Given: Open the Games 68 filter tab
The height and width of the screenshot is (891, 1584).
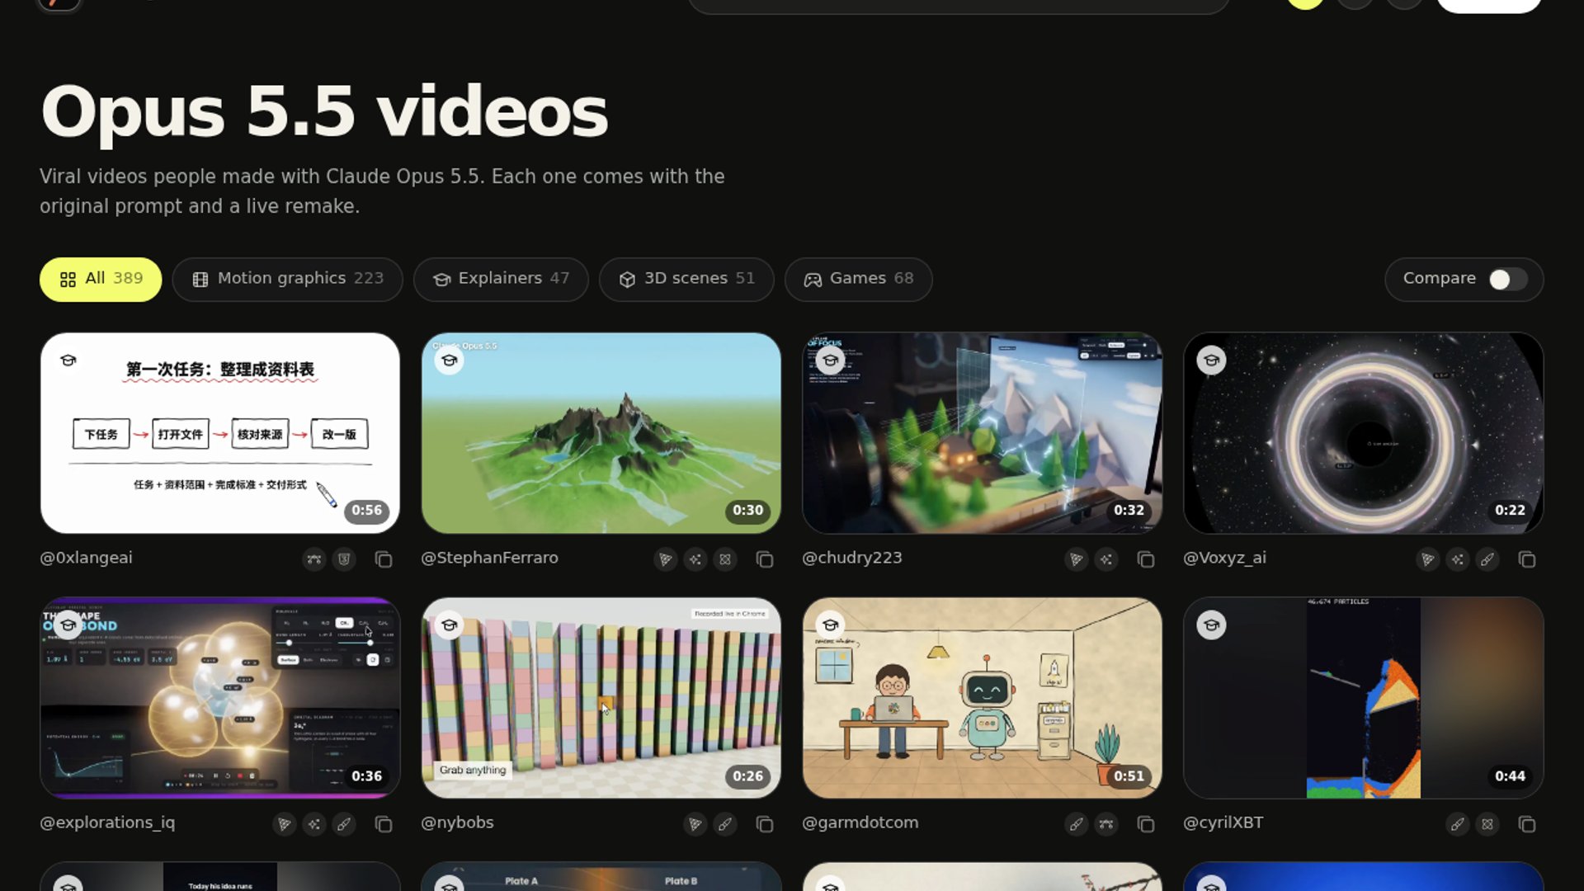Looking at the screenshot, I should pos(858,280).
